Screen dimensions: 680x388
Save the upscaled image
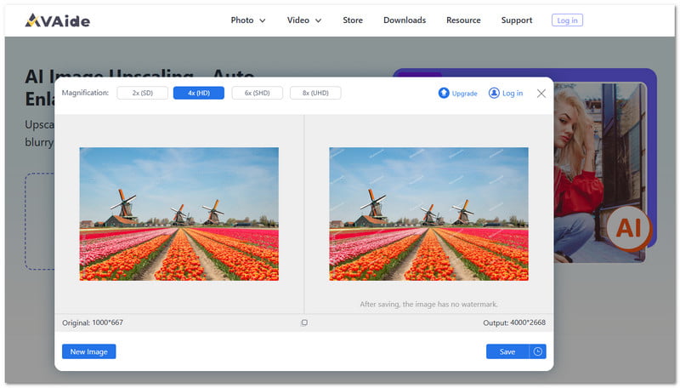(x=507, y=351)
